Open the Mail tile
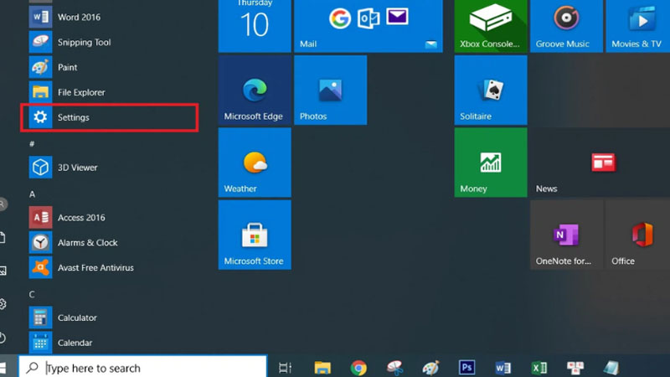670x377 pixels. 368,26
